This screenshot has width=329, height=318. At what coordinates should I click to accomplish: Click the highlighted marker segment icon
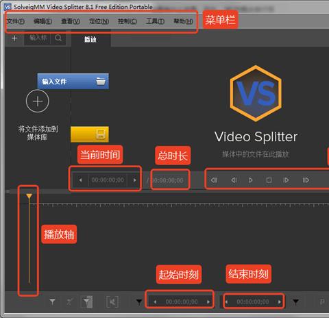click(87, 302)
